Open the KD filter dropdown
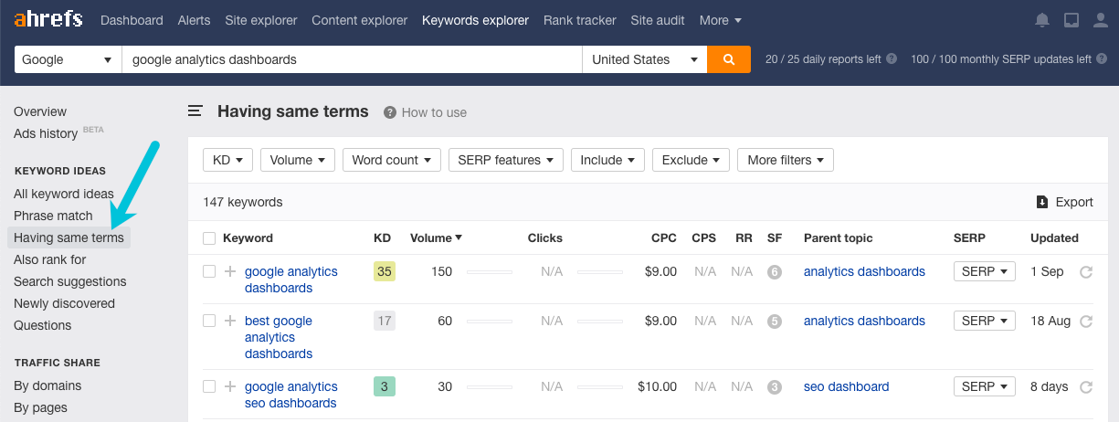 [227, 160]
